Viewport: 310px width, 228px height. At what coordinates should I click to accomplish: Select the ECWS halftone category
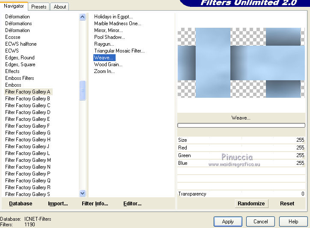click(21, 44)
